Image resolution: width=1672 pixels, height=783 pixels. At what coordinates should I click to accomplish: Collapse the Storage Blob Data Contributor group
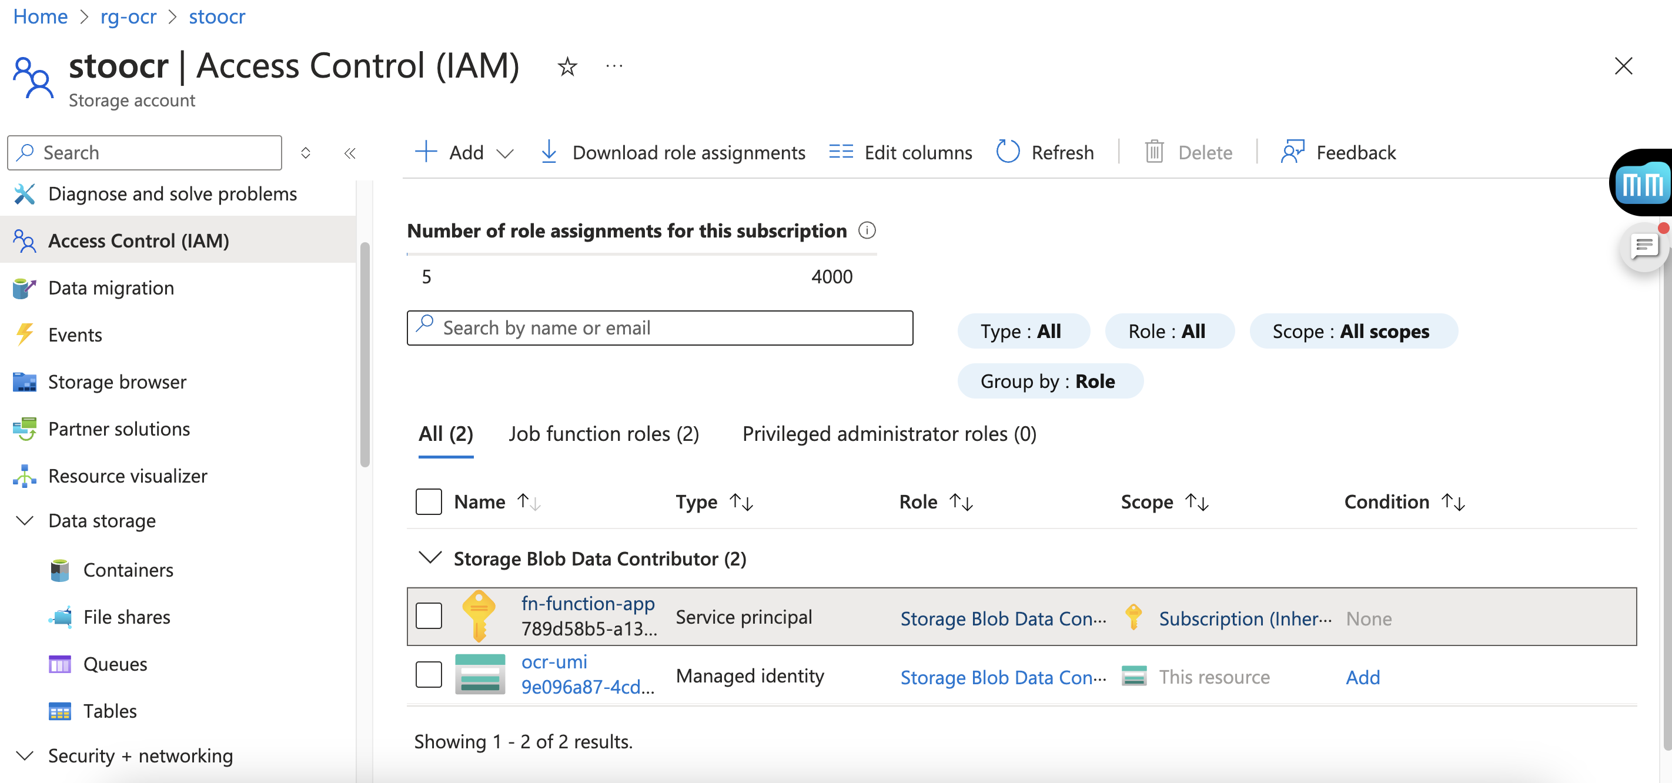point(430,558)
